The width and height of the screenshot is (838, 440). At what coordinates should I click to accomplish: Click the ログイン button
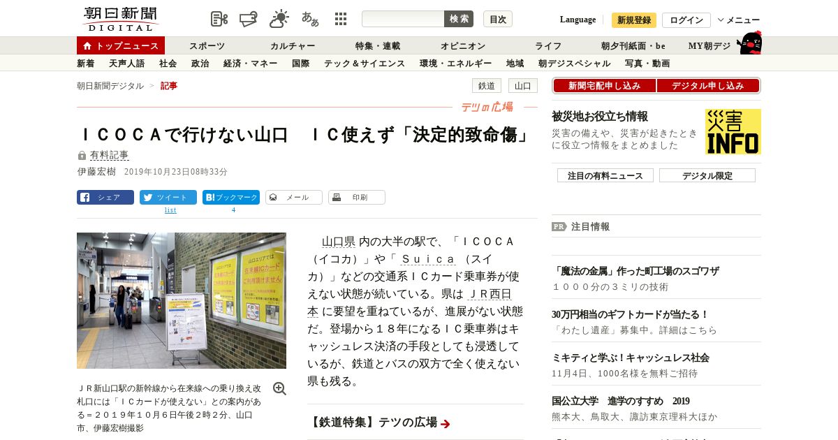686,20
